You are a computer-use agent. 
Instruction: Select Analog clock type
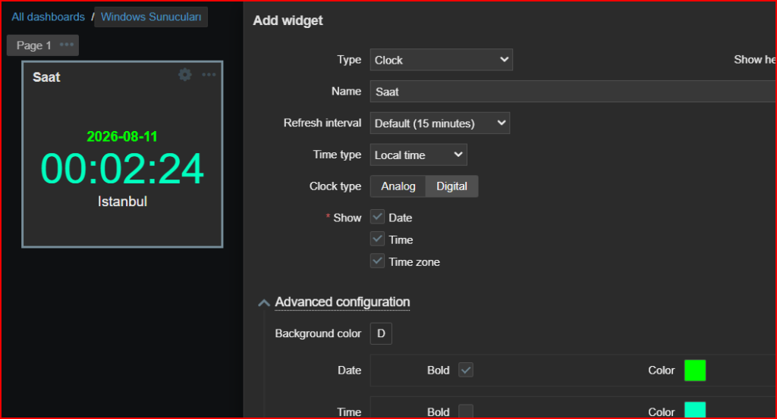tap(398, 186)
